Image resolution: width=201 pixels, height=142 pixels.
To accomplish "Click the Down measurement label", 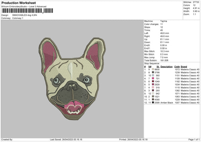I will point(147,42).
